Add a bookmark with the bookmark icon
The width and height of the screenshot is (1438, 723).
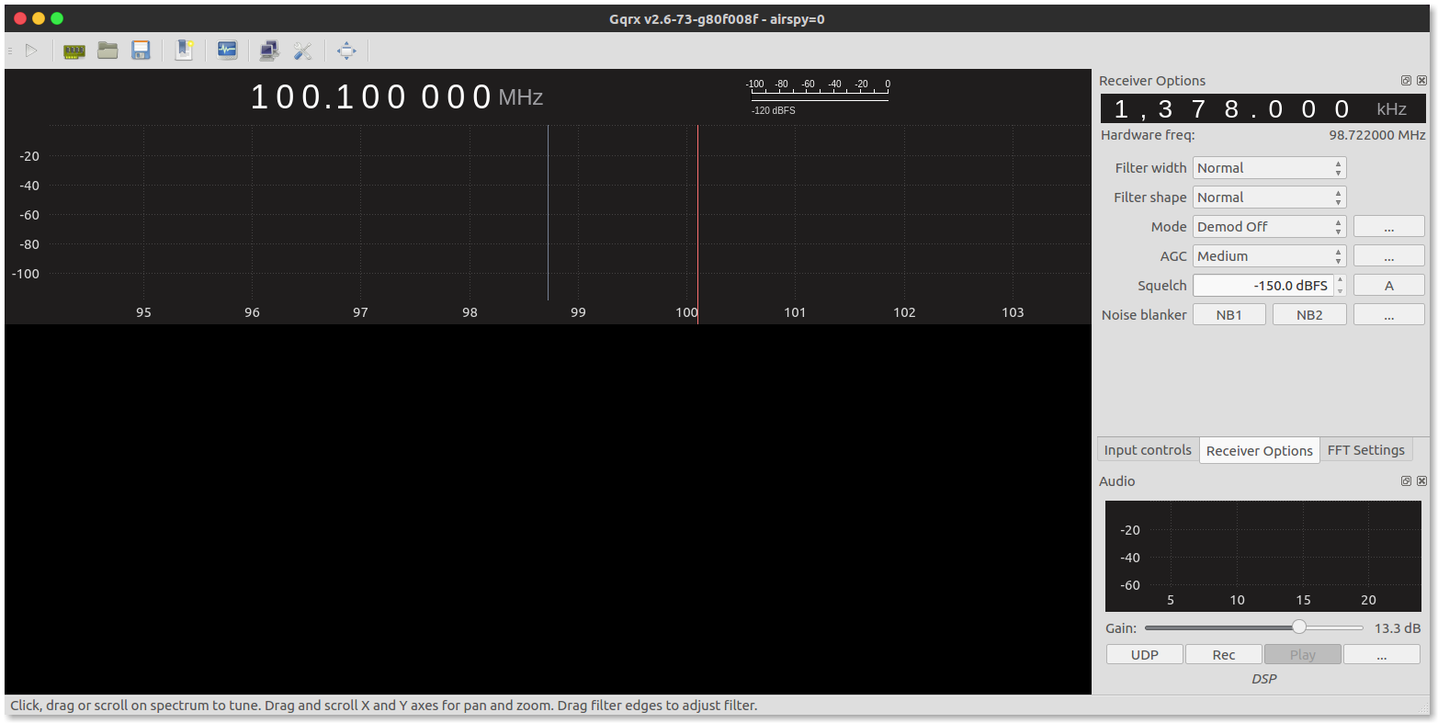pyautogui.click(x=184, y=51)
